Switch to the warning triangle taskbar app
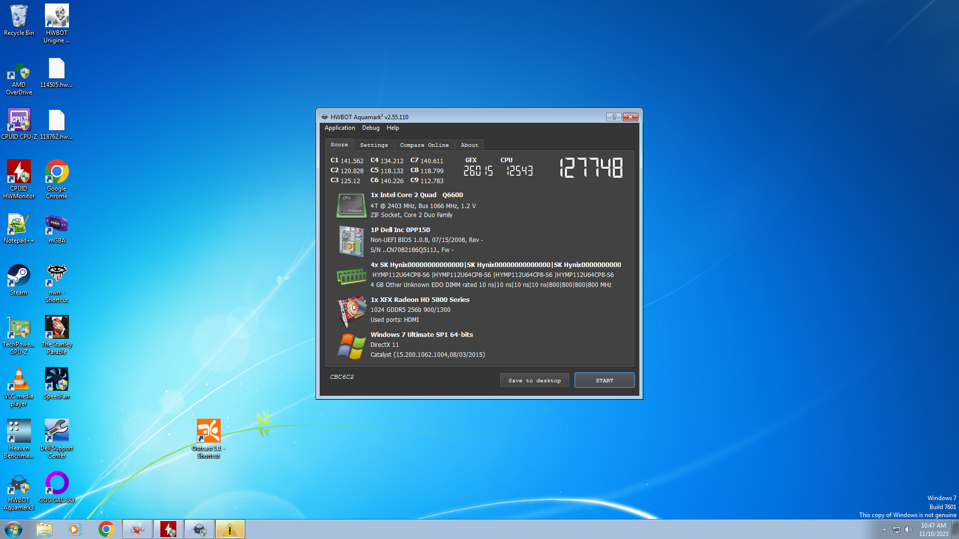This screenshot has width=959, height=539. (230, 529)
